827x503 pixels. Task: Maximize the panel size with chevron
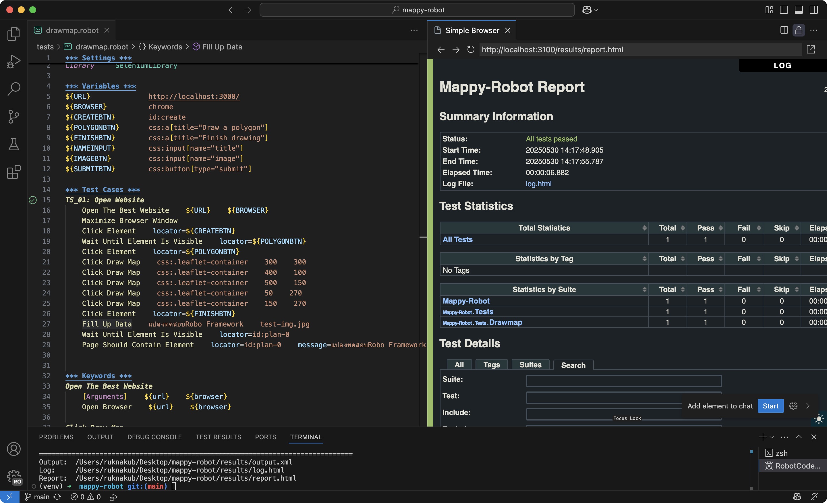tap(799, 437)
